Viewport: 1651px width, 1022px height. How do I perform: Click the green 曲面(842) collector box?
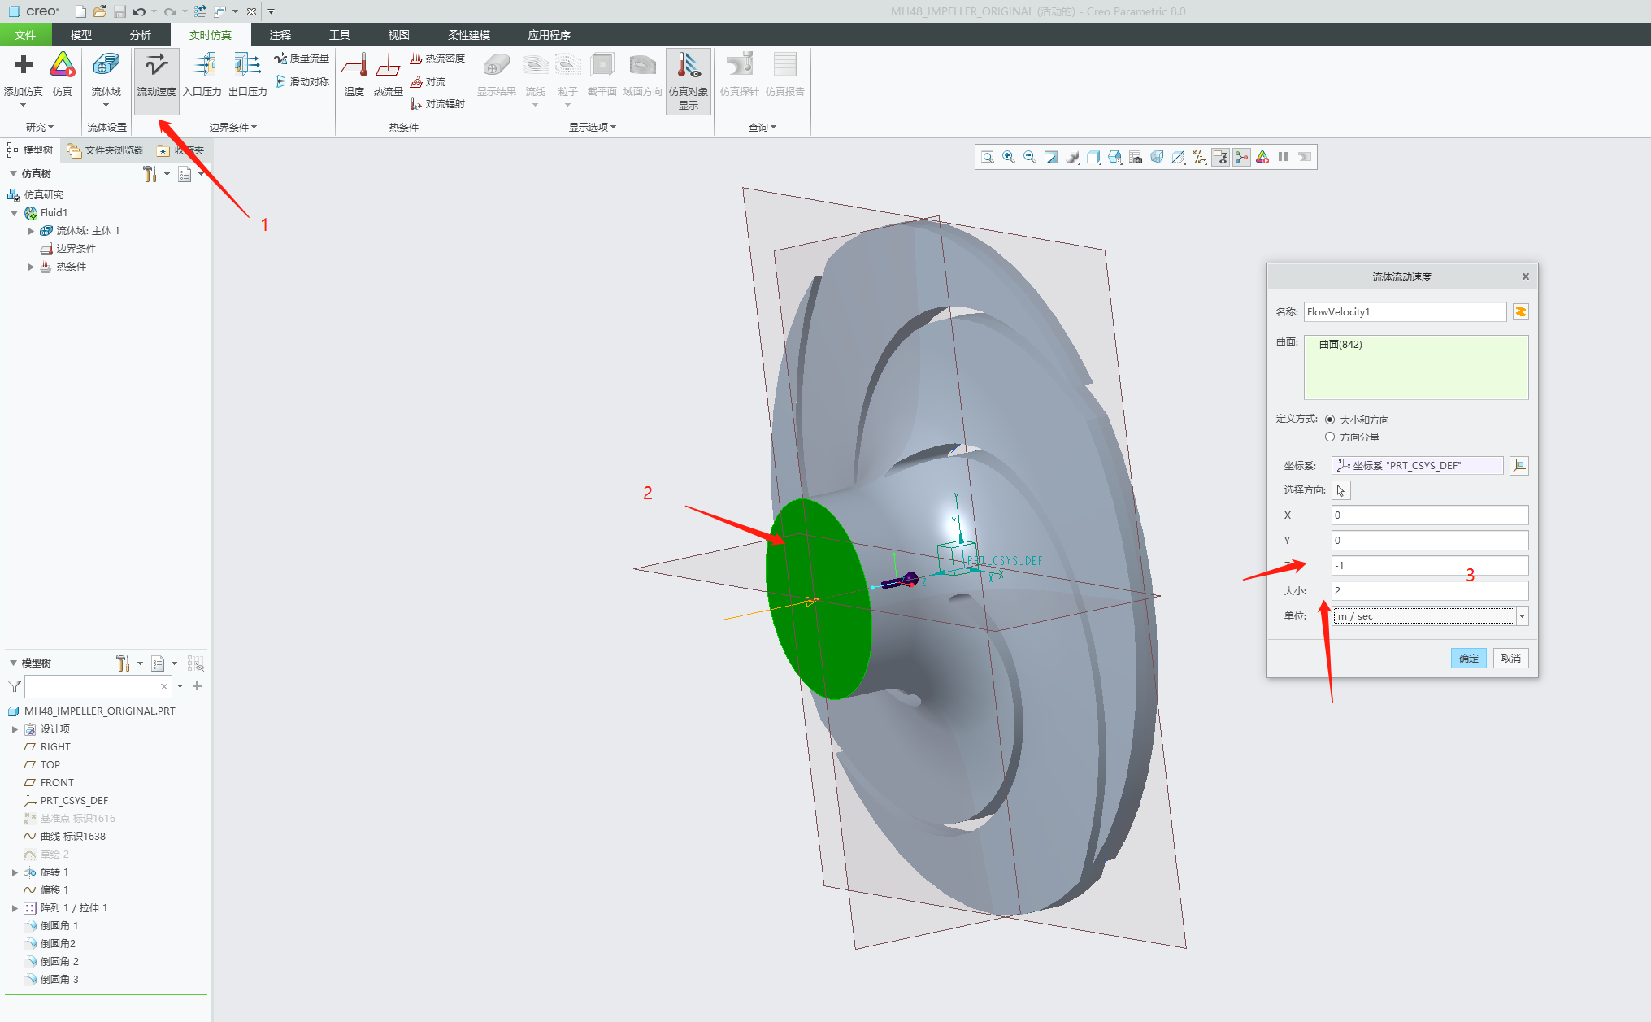tap(1415, 367)
